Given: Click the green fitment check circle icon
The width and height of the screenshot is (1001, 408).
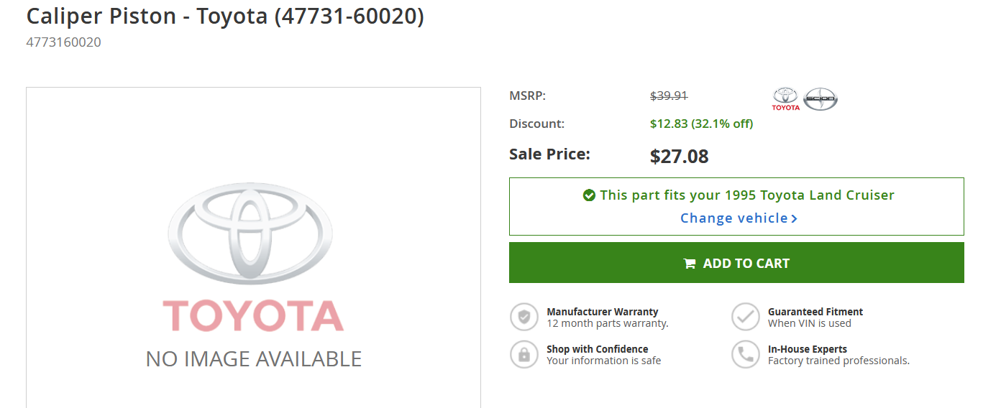Looking at the screenshot, I should 589,195.
